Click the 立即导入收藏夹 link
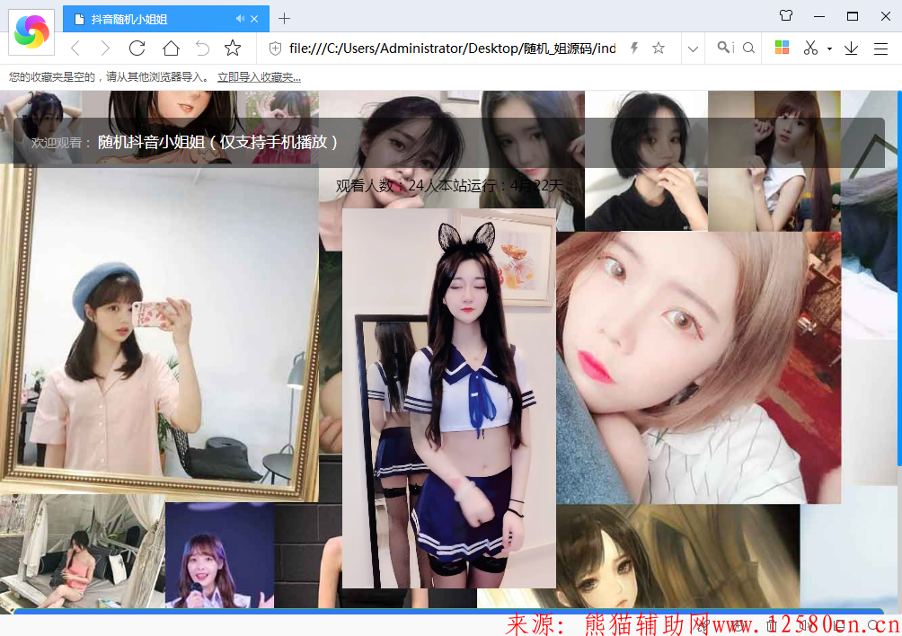Screen dimensions: 902x636 [x=259, y=77]
